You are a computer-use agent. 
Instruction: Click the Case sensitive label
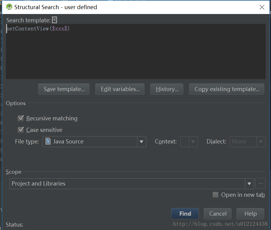tap(44, 130)
